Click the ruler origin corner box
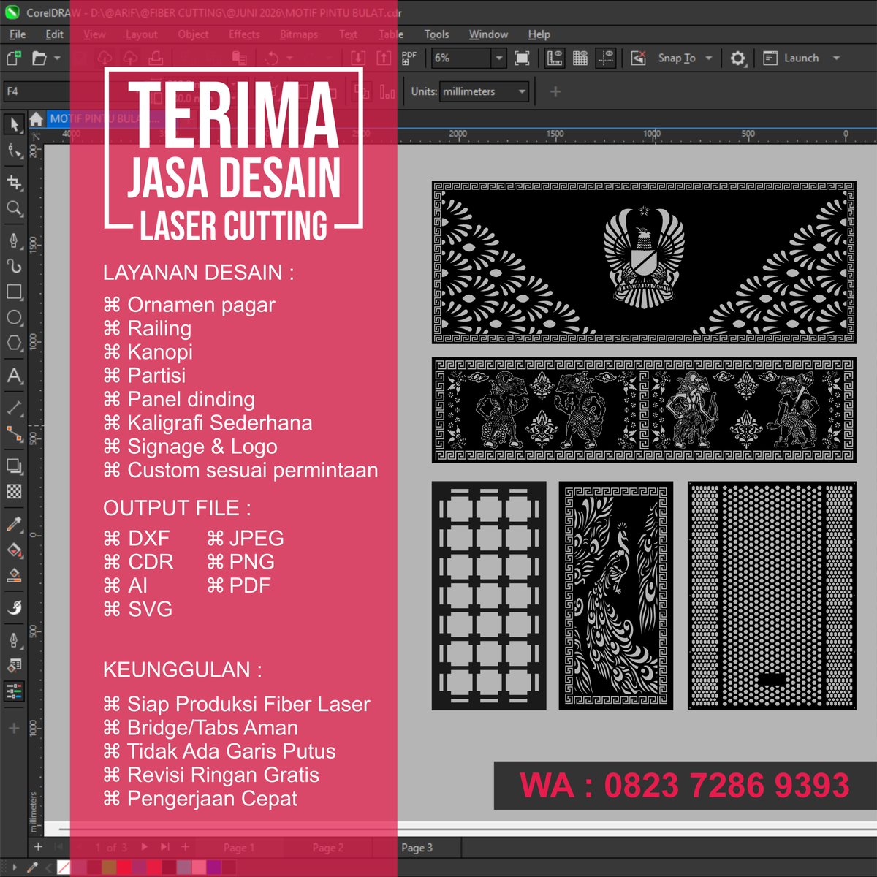 [x=36, y=135]
